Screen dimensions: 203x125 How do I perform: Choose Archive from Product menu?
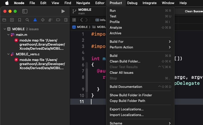[x=140, y=33]
